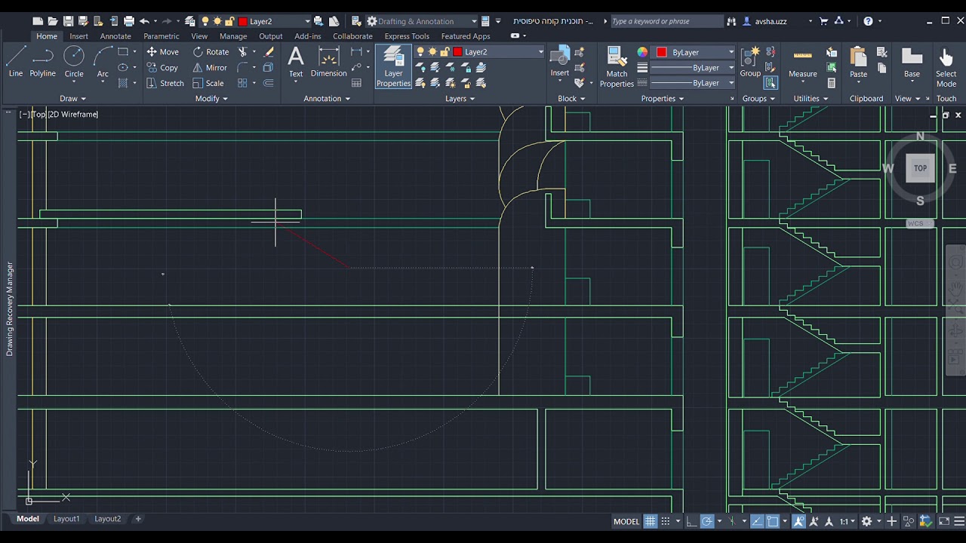The width and height of the screenshot is (966, 543).
Task: Toggle group selection on/off in Groups panel
Action: (771, 83)
